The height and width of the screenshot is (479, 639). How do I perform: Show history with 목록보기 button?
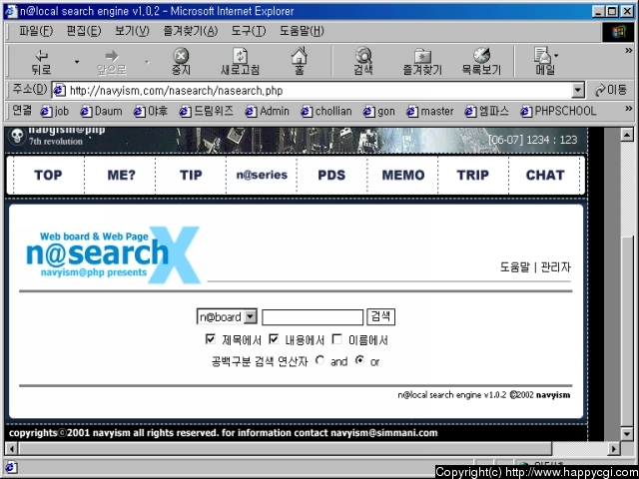(481, 62)
